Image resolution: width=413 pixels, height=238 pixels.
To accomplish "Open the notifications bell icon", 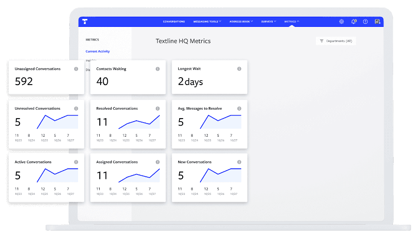I will coord(353,22).
